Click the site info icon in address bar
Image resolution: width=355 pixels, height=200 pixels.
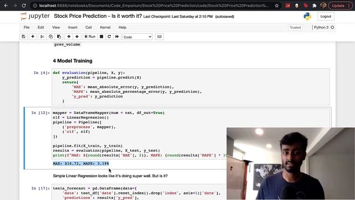coord(35,6)
